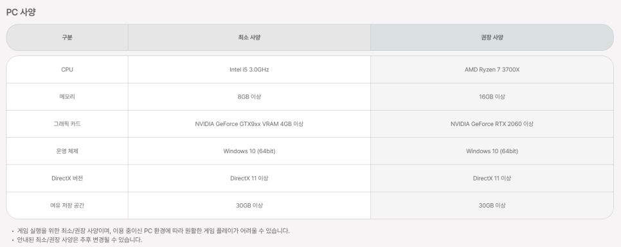Screen dimensions: 621x247
Task: Click the Intel i5 3.0GHz cell
Action: coord(249,69)
